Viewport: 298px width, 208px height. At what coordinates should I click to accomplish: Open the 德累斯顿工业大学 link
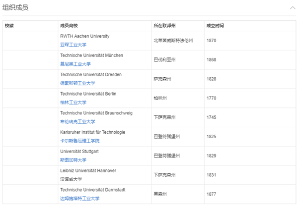[x=77, y=83]
